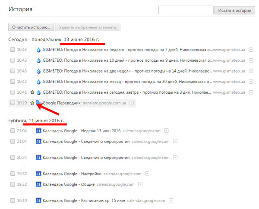The image size is (259, 209).
Task: Select the checkbox of the 19:32 Настройки entry
Action: coord(13,174)
